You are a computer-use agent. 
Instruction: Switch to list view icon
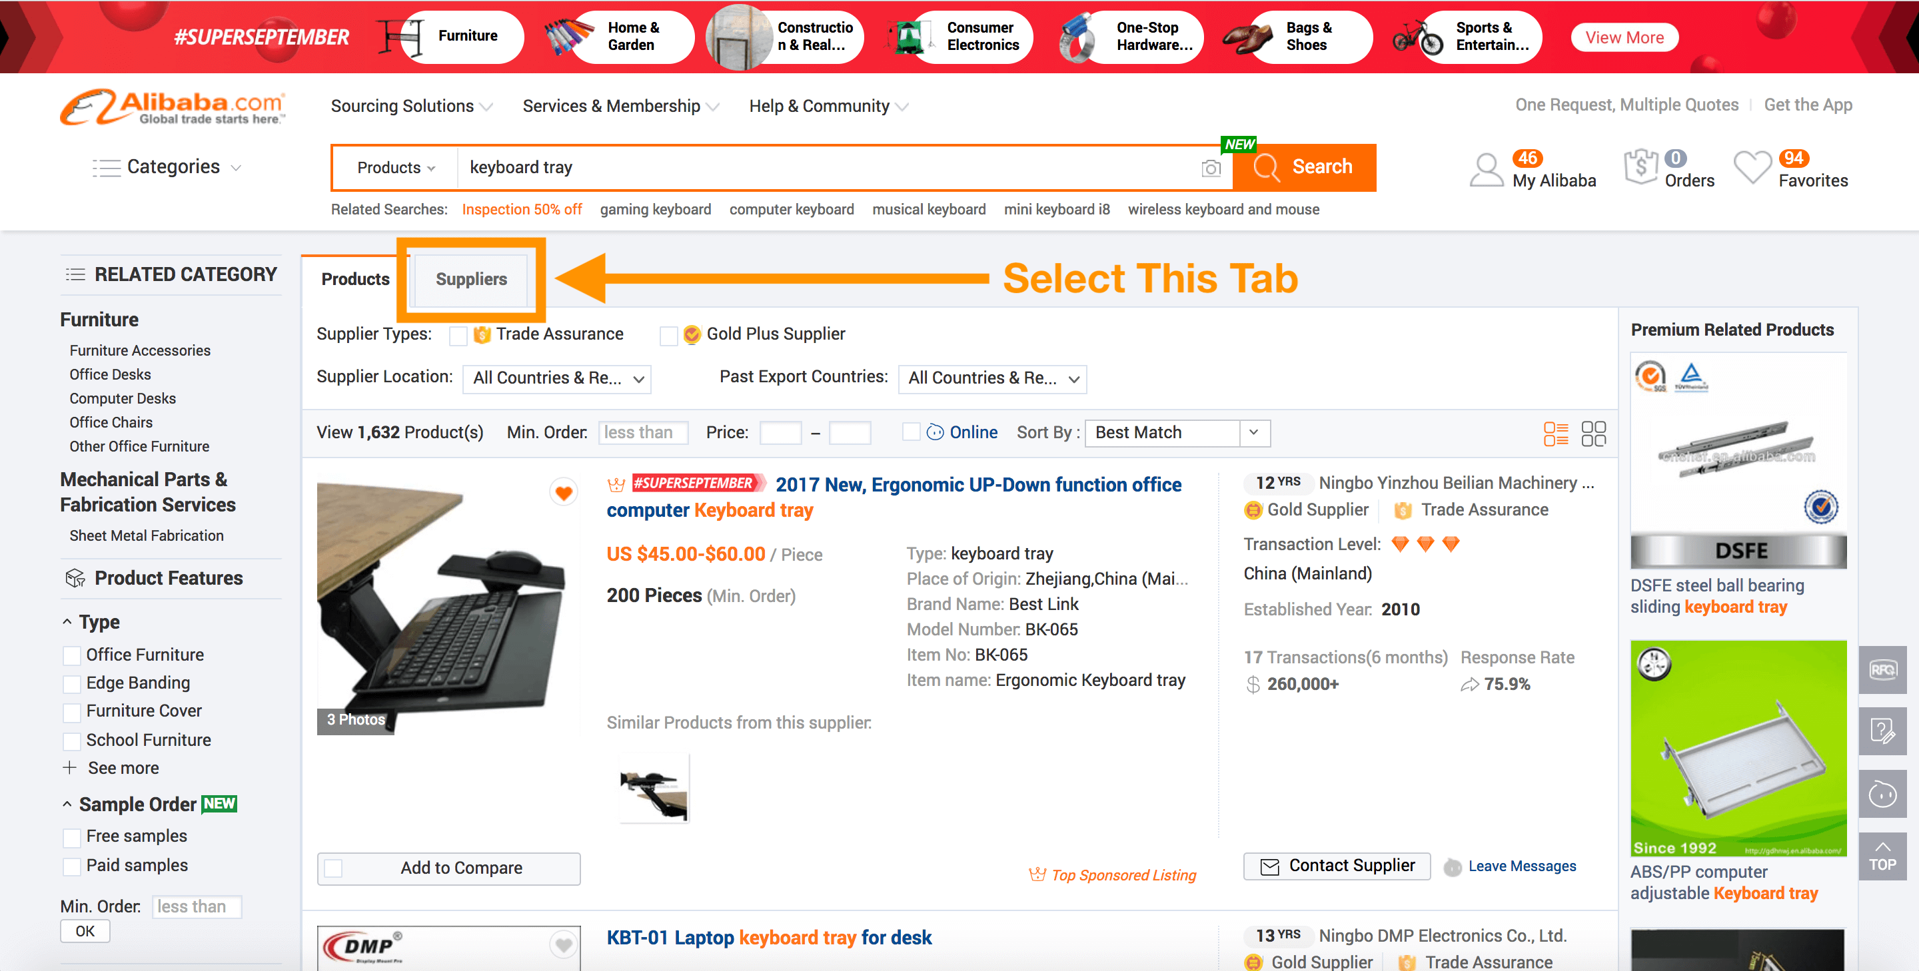click(1555, 434)
